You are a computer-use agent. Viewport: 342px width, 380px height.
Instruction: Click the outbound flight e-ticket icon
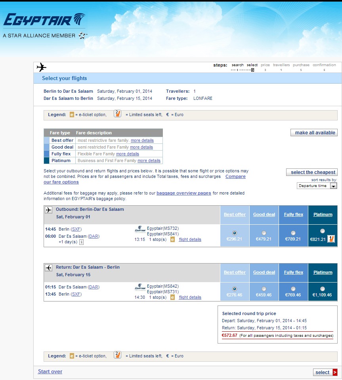tap(172, 239)
